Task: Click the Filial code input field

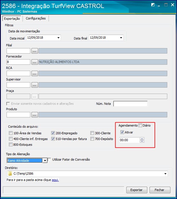Action: tap(18, 51)
